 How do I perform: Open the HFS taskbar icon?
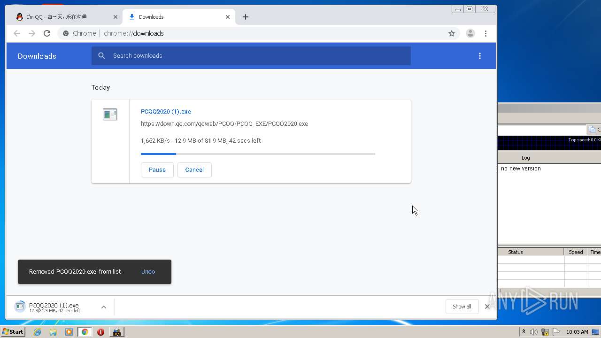(116, 332)
